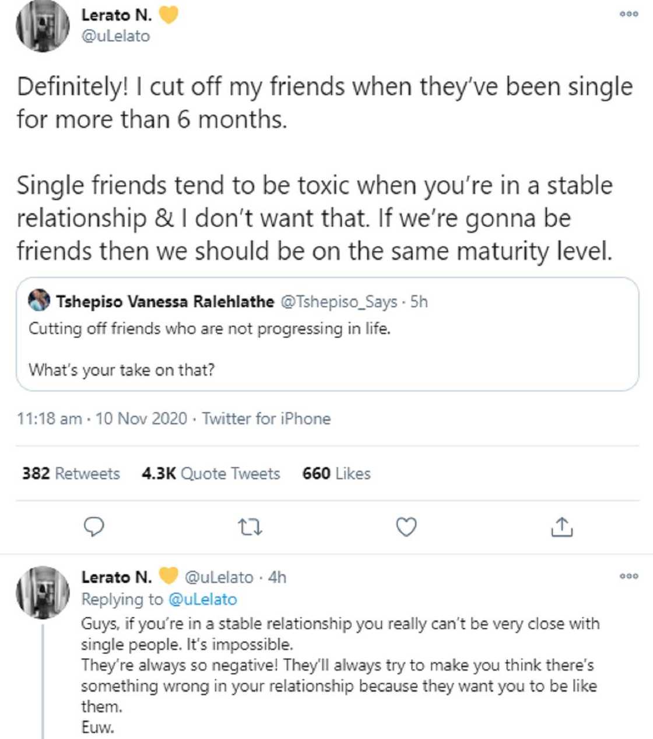This screenshot has width=653, height=739.
Task: Click the share upload icon
Action: [x=561, y=527]
